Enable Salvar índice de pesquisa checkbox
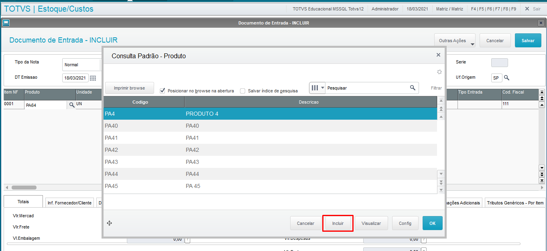547x251 pixels. tap(242, 91)
